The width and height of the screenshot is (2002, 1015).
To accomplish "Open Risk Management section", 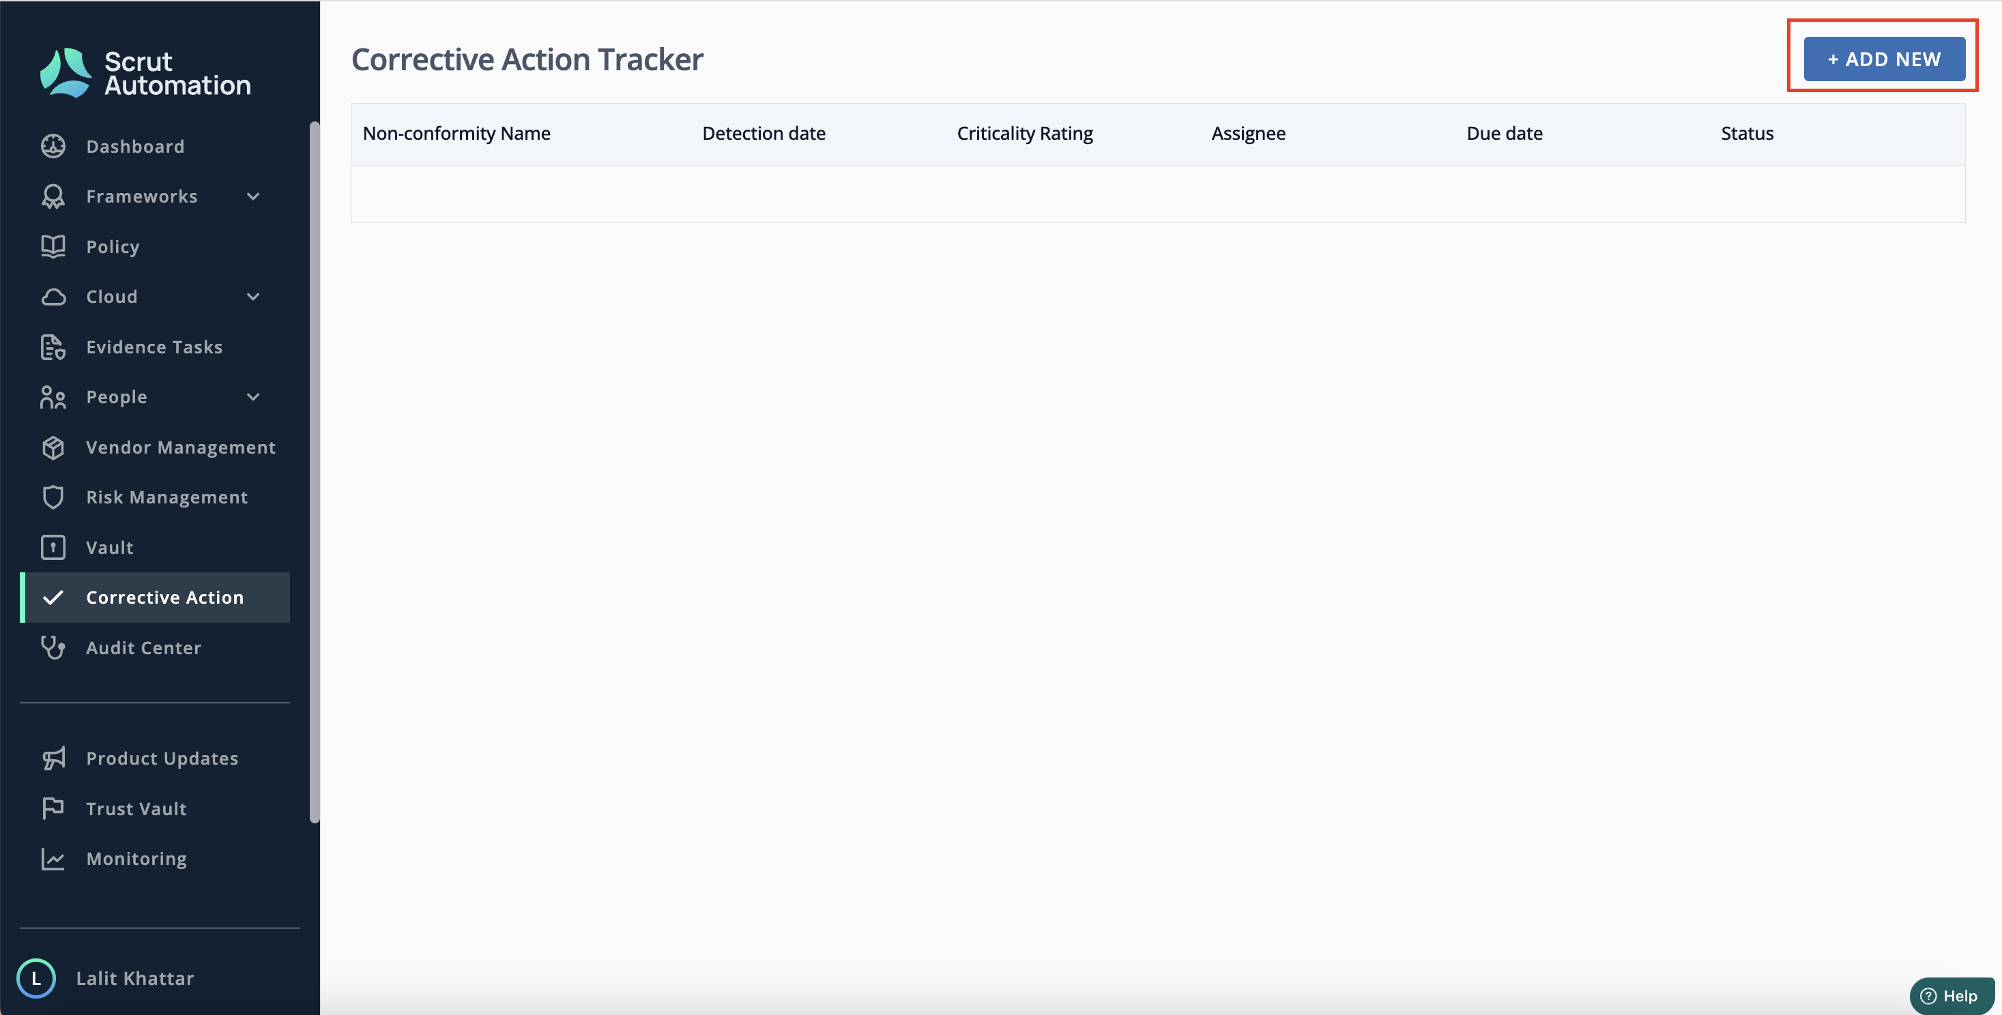I will coord(166,497).
